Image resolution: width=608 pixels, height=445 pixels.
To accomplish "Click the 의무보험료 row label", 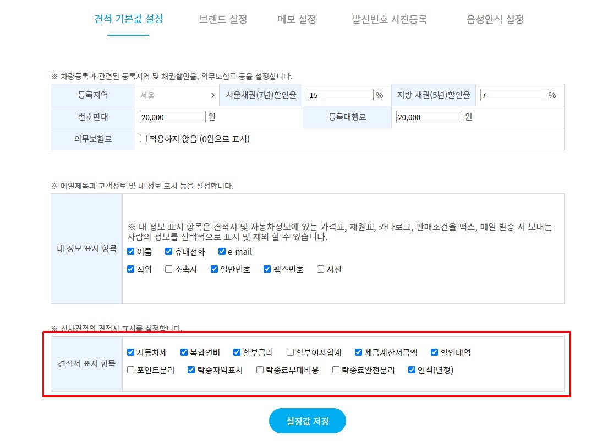I will (x=93, y=139).
